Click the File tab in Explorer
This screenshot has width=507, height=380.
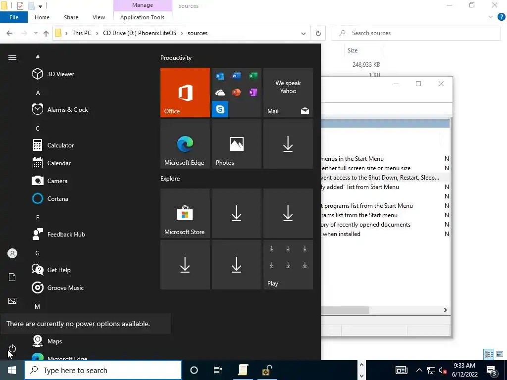(14, 17)
